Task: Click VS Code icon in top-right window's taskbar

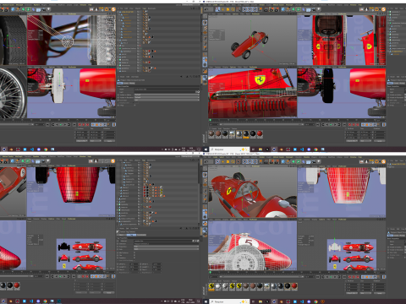Action: pos(302,149)
